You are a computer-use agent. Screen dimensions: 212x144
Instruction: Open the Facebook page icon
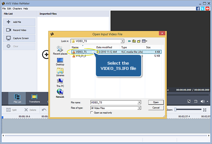click(198, 9)
